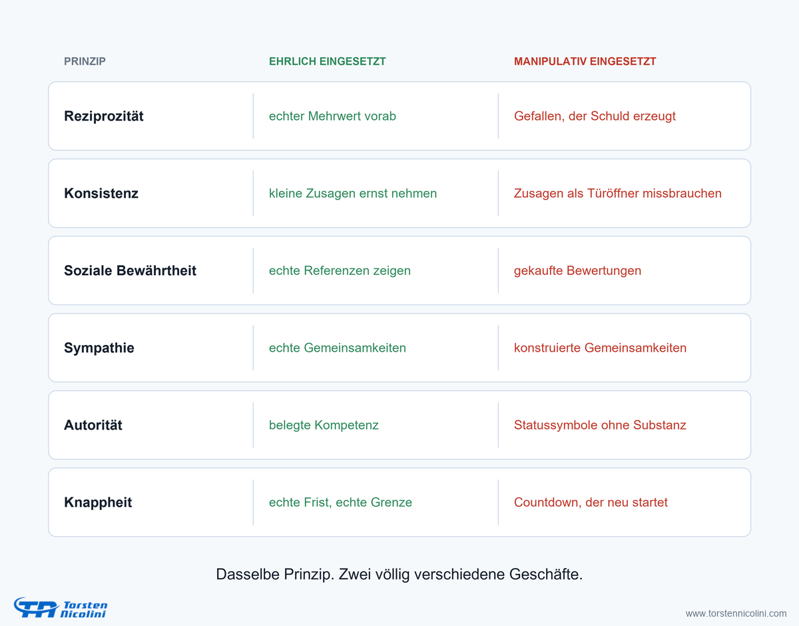Select 'kleine Zusagen ernst nehmen' text
The image size is (799, 626).
353,193
